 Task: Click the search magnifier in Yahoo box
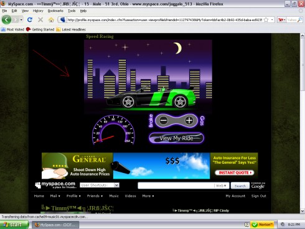[299, 20]
